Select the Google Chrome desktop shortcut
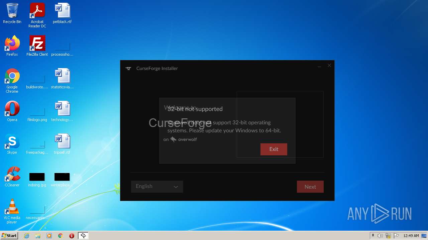This screenshot has width=428, height=240. point(12,81)
